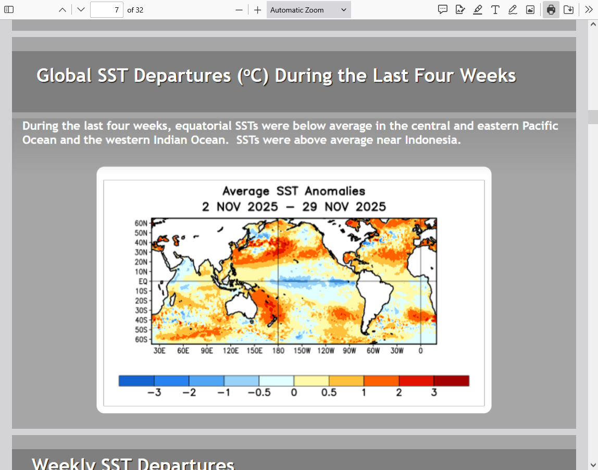Screen dimensions: 598x470
Task: Add a comment annotation
Action: tap(443, 9)
